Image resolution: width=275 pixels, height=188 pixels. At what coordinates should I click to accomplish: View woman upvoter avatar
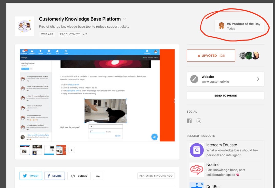(255, 56)
